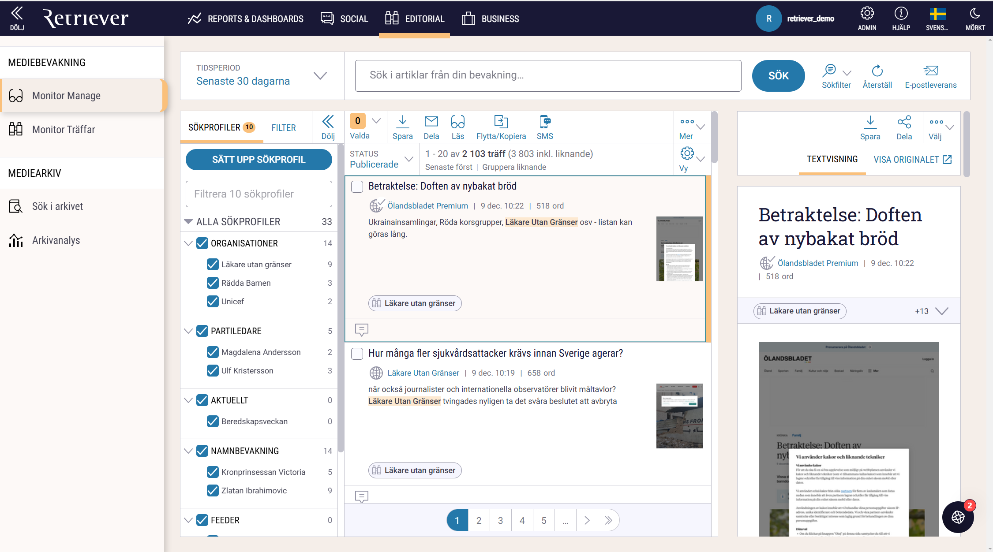Open the Ölandsbladet Premium source link in list

(x=427, y=206)
